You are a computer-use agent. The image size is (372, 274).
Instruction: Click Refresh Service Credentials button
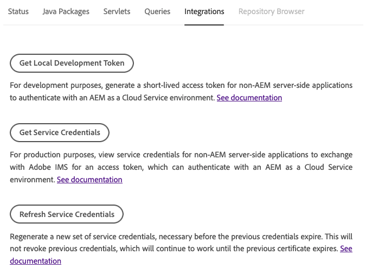pyautogui.click(x=67, y=214)
